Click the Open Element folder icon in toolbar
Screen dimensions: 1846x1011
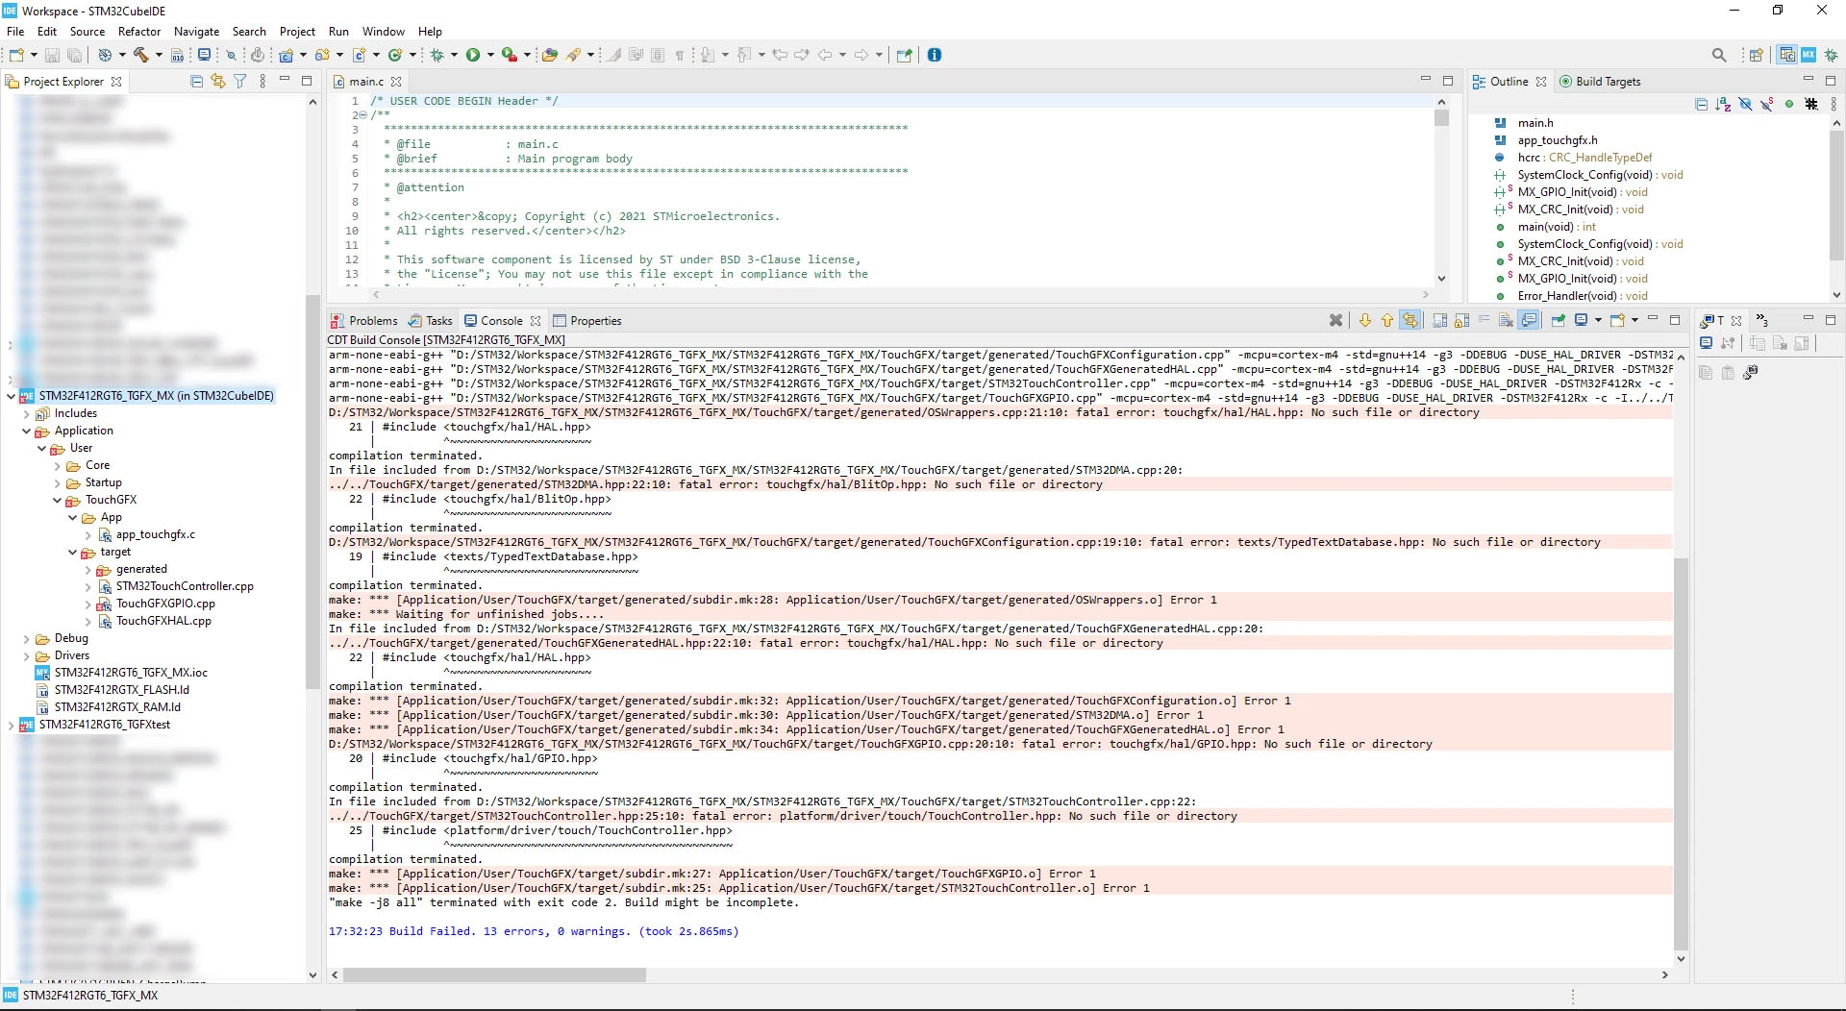click(549, 55)
